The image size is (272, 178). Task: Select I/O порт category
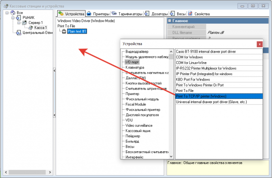[132, 62]
